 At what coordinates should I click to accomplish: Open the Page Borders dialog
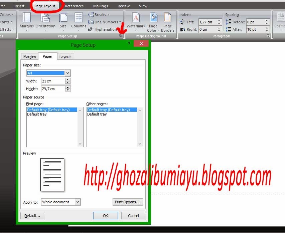point(168,22)
